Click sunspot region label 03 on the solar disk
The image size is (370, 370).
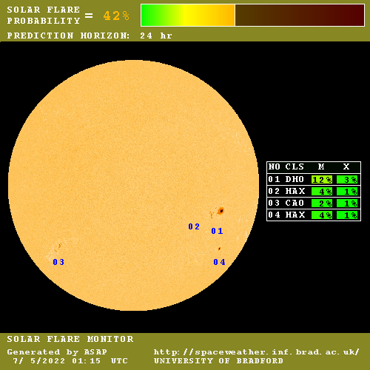[x=58, y=262]
